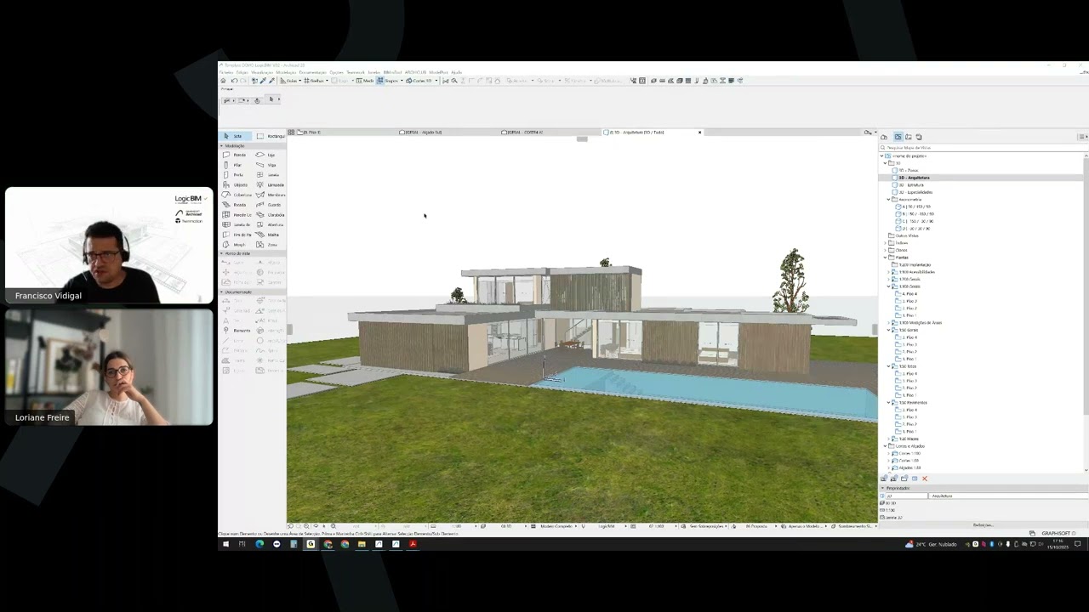Select the Rectangular marquee tool

[271, 136]
